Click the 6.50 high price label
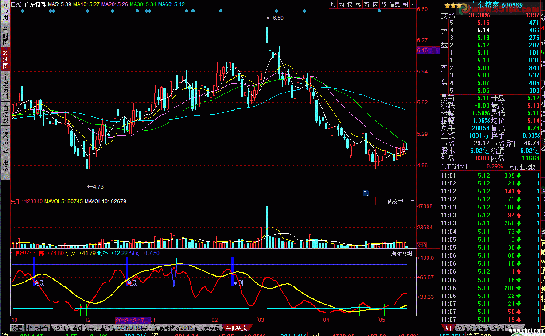 point(278,18)
